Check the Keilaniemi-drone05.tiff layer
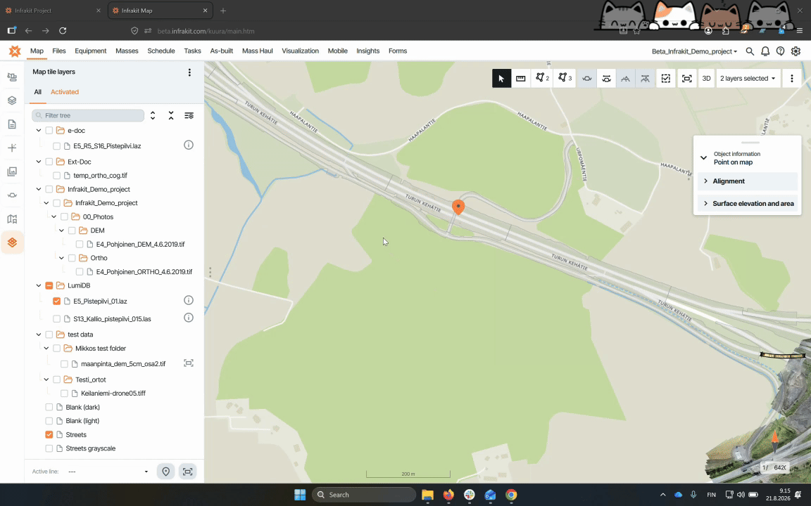 tap(65, 394)
